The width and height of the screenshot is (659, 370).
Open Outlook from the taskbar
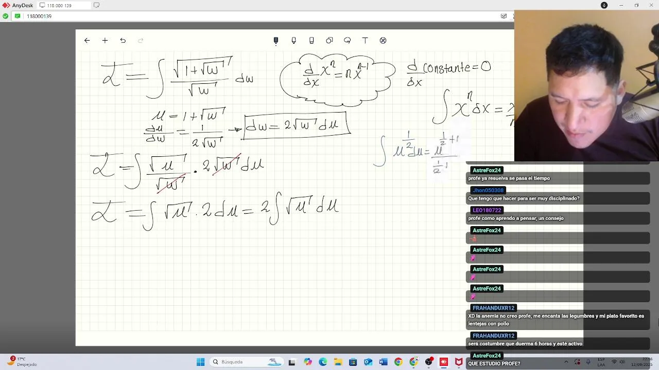pyautogui.click(x=368, y=362)
